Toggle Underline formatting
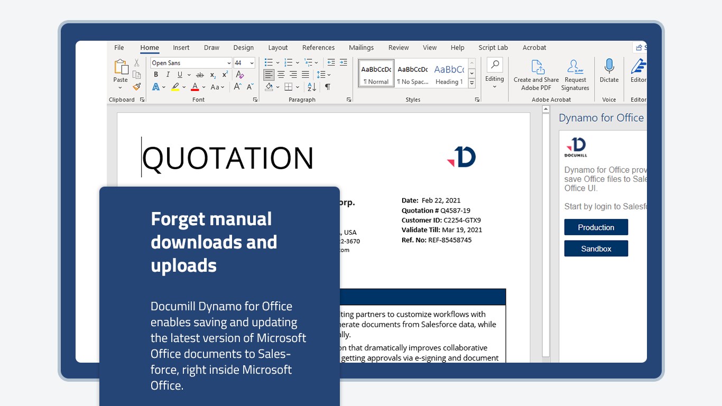The height and width of the screenshot is (406, 722). 180,75
